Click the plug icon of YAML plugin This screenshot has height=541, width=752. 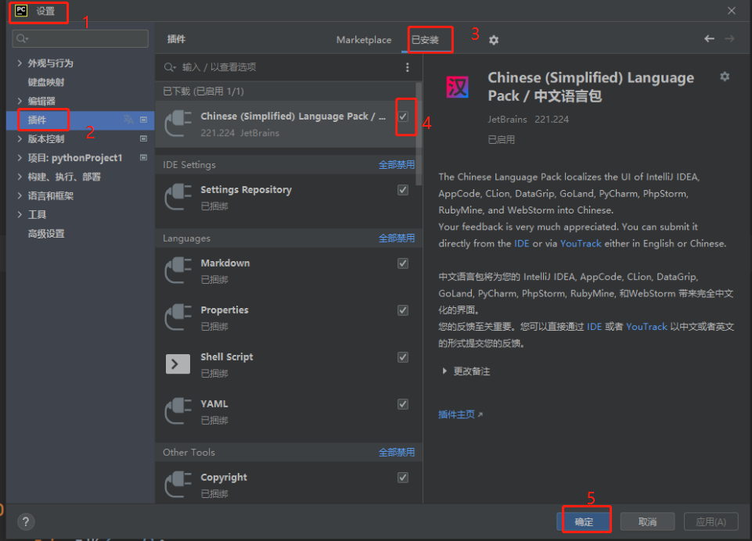click(178, 411)
